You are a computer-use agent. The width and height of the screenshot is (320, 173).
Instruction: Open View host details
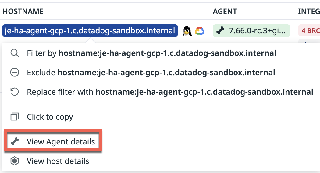58,161
